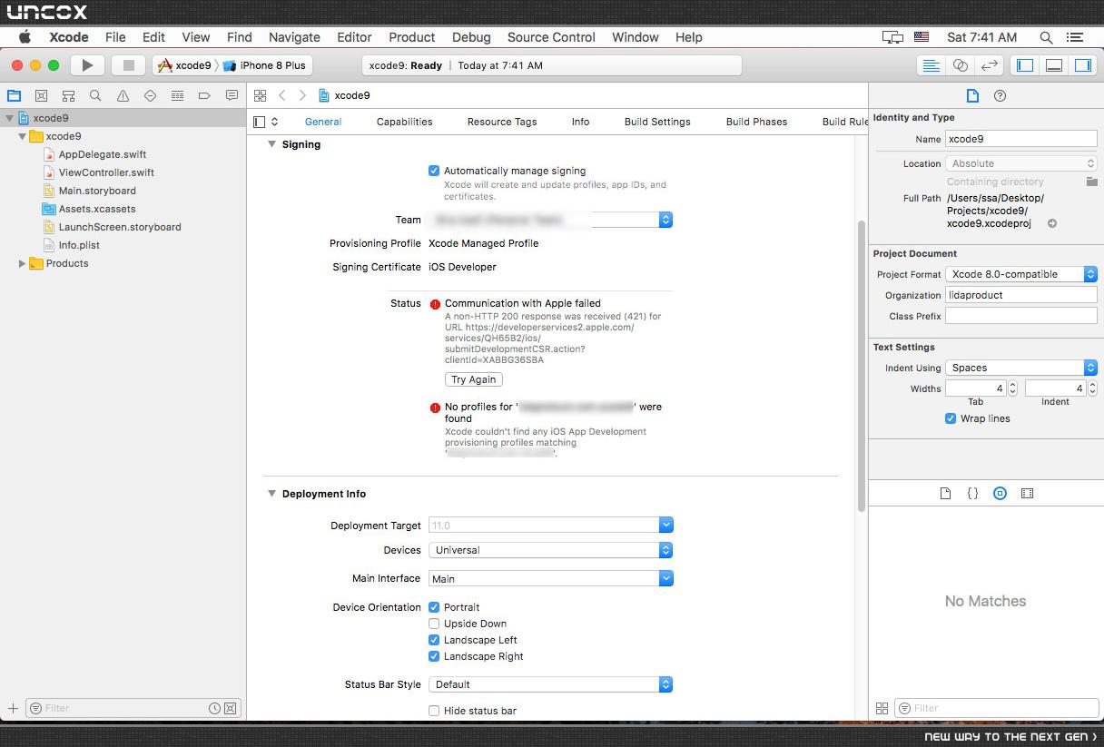Image resolution: width=1104 pixels, height=747 pixels.
Task: Show the File Template library
Action: coord(945,493)
